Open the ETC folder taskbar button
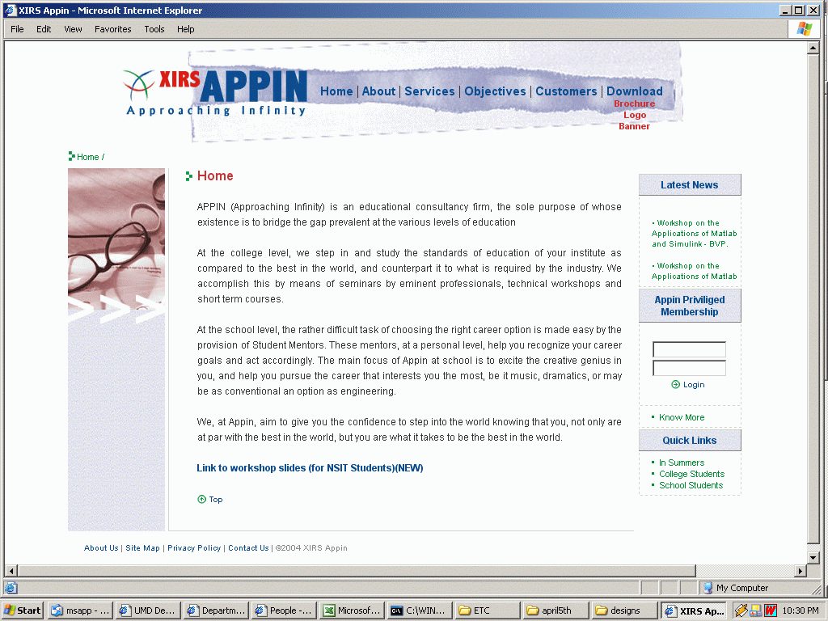This screenshot has width=828, height=621. click(488, 610)
